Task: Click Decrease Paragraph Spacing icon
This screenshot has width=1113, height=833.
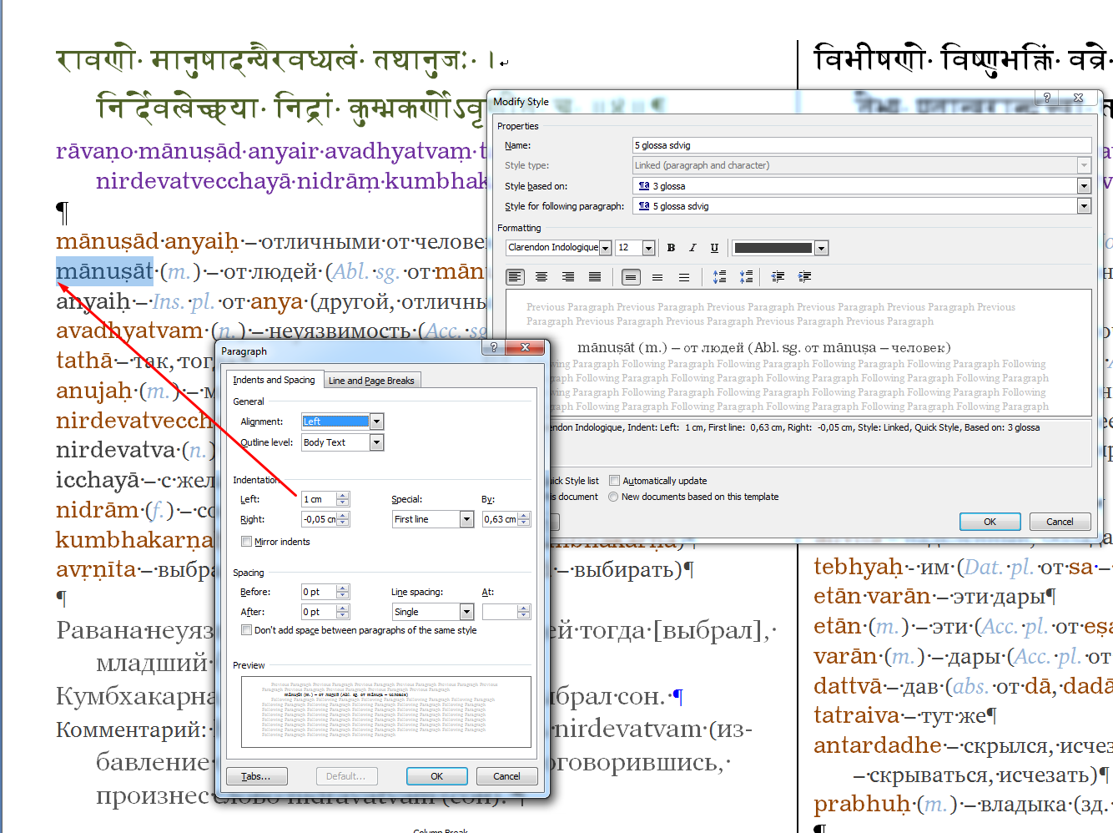Action: pos(746,277)
